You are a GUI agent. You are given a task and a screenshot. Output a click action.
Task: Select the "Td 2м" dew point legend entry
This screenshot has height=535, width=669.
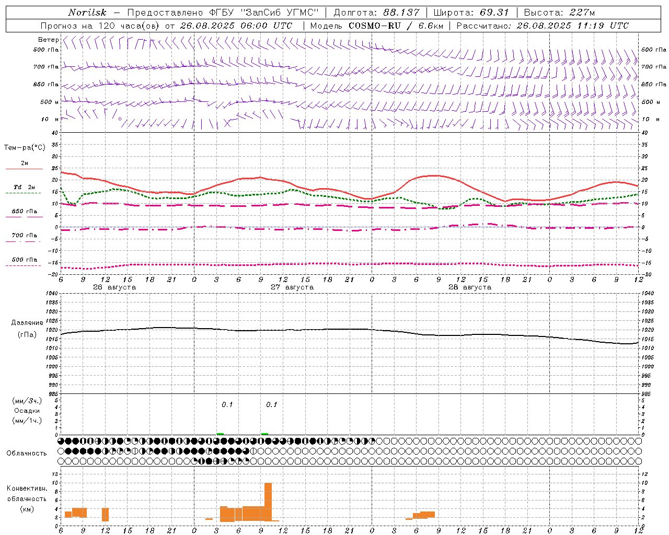click(25, 187)
